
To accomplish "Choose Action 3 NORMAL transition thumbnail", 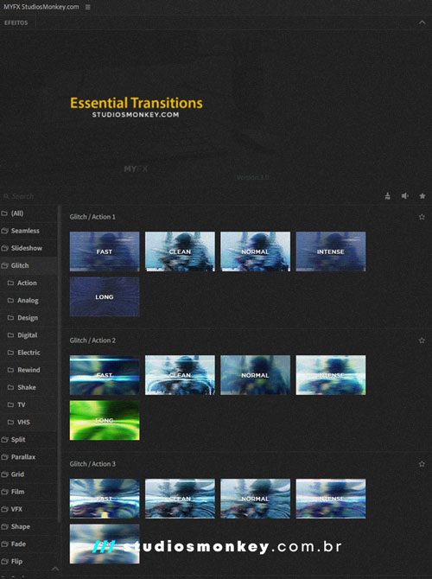I will (255, 499).
